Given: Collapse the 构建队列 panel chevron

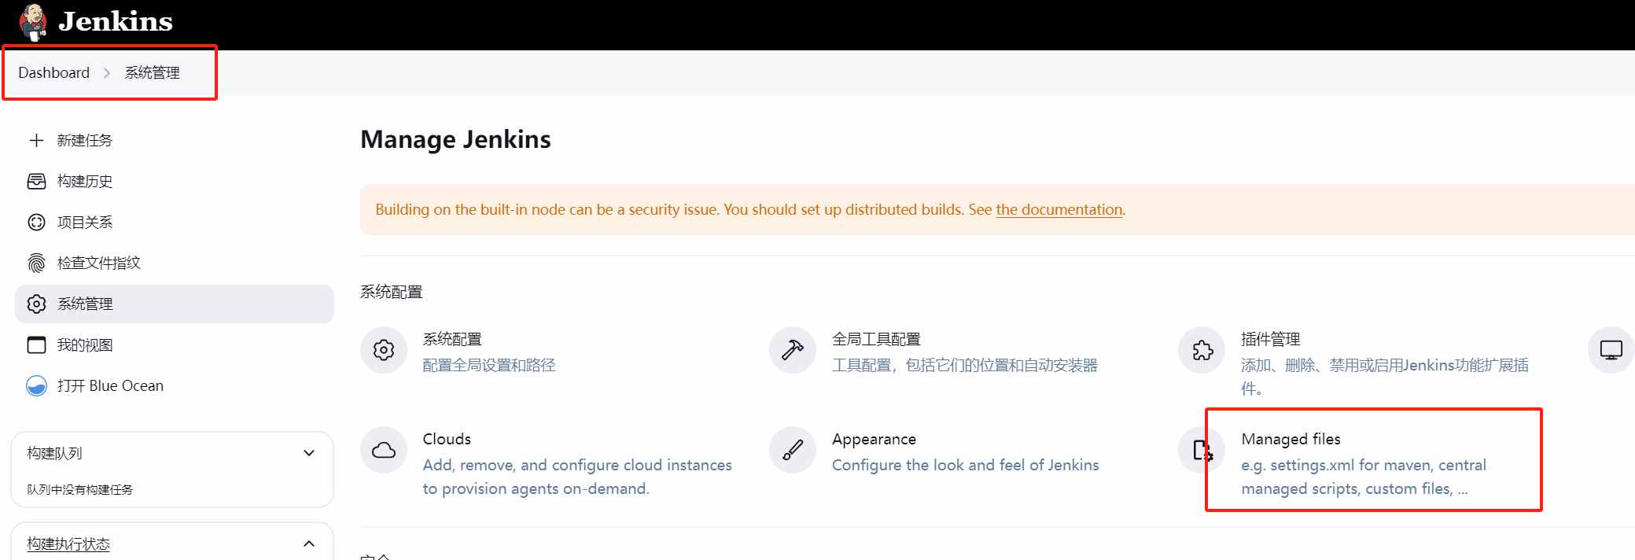Looking at the screenshot, I should click(309, 453).
